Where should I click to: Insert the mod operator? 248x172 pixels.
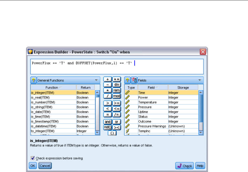117,96
